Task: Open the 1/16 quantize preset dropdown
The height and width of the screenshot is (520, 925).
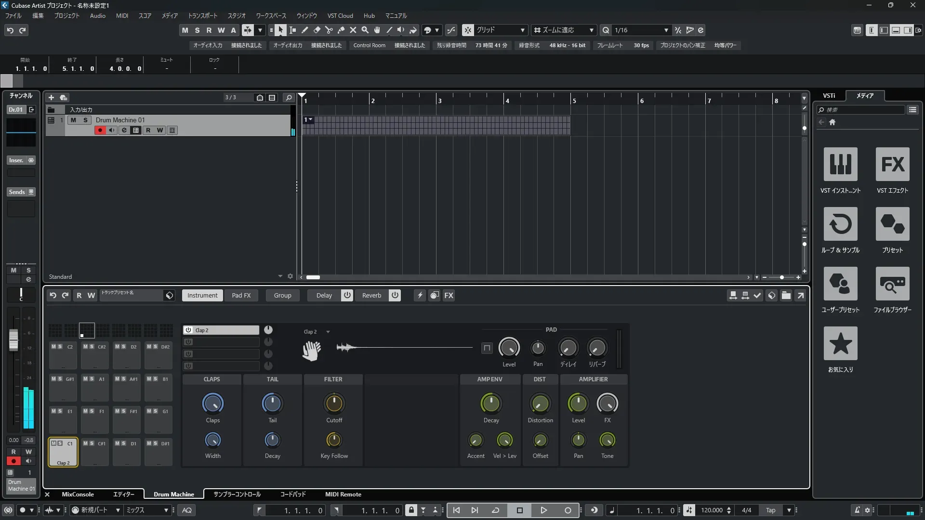Action: [666, 30]
